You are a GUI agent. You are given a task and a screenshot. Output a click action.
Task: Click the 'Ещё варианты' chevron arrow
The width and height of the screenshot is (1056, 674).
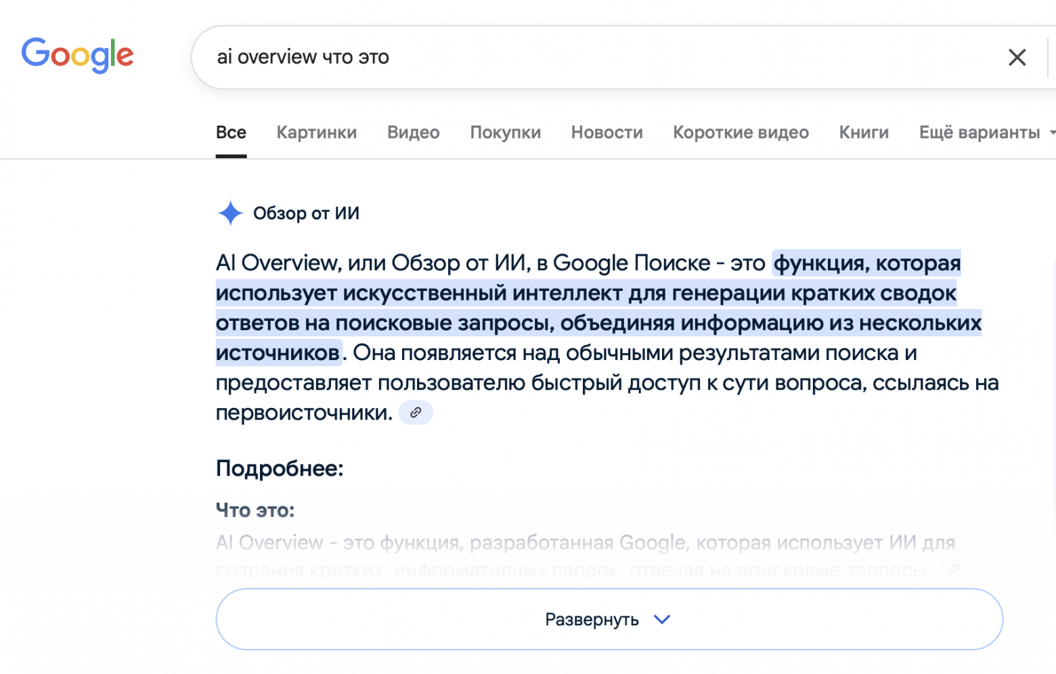coord(1051,134)
